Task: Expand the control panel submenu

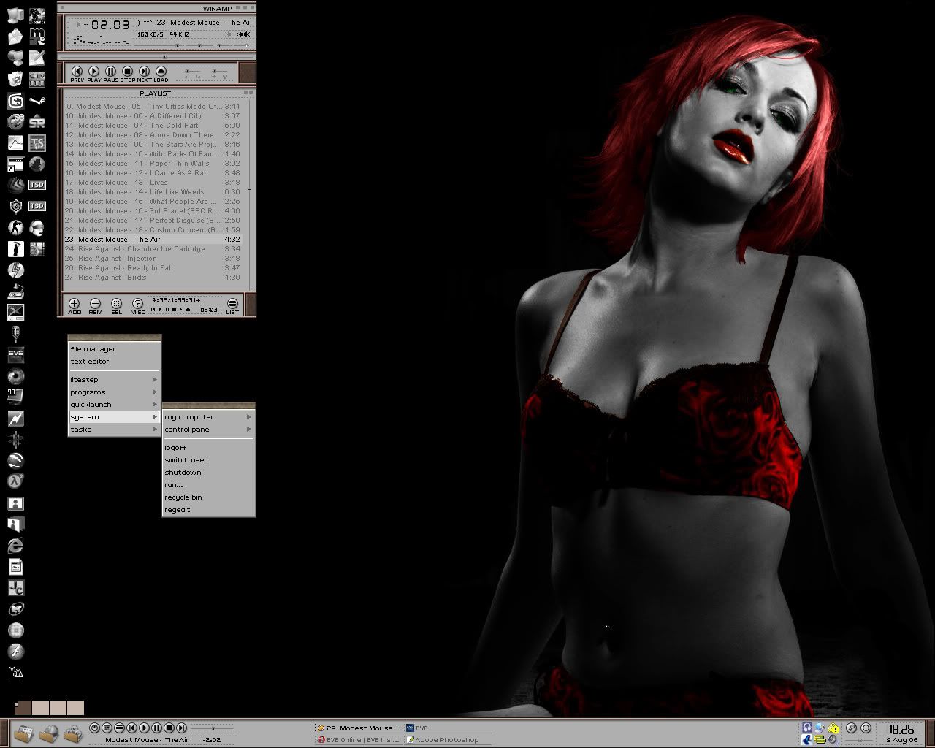Action: click(x=208, y=430)
